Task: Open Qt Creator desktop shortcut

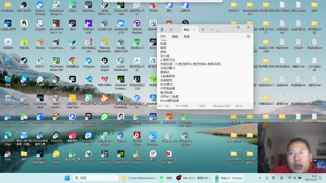Action: [x=185, y=120]
